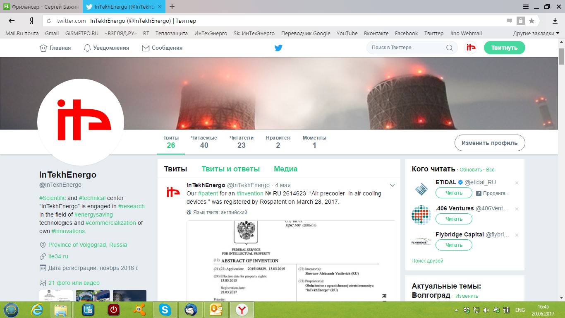Image resolution: width=565 pixels, height=318 pixels.
Task: Click the ETIDAL account avatar
Action: click(x=421, y=189)
